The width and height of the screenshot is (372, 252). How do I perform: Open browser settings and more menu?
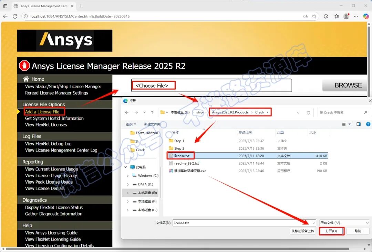point(356,17)
